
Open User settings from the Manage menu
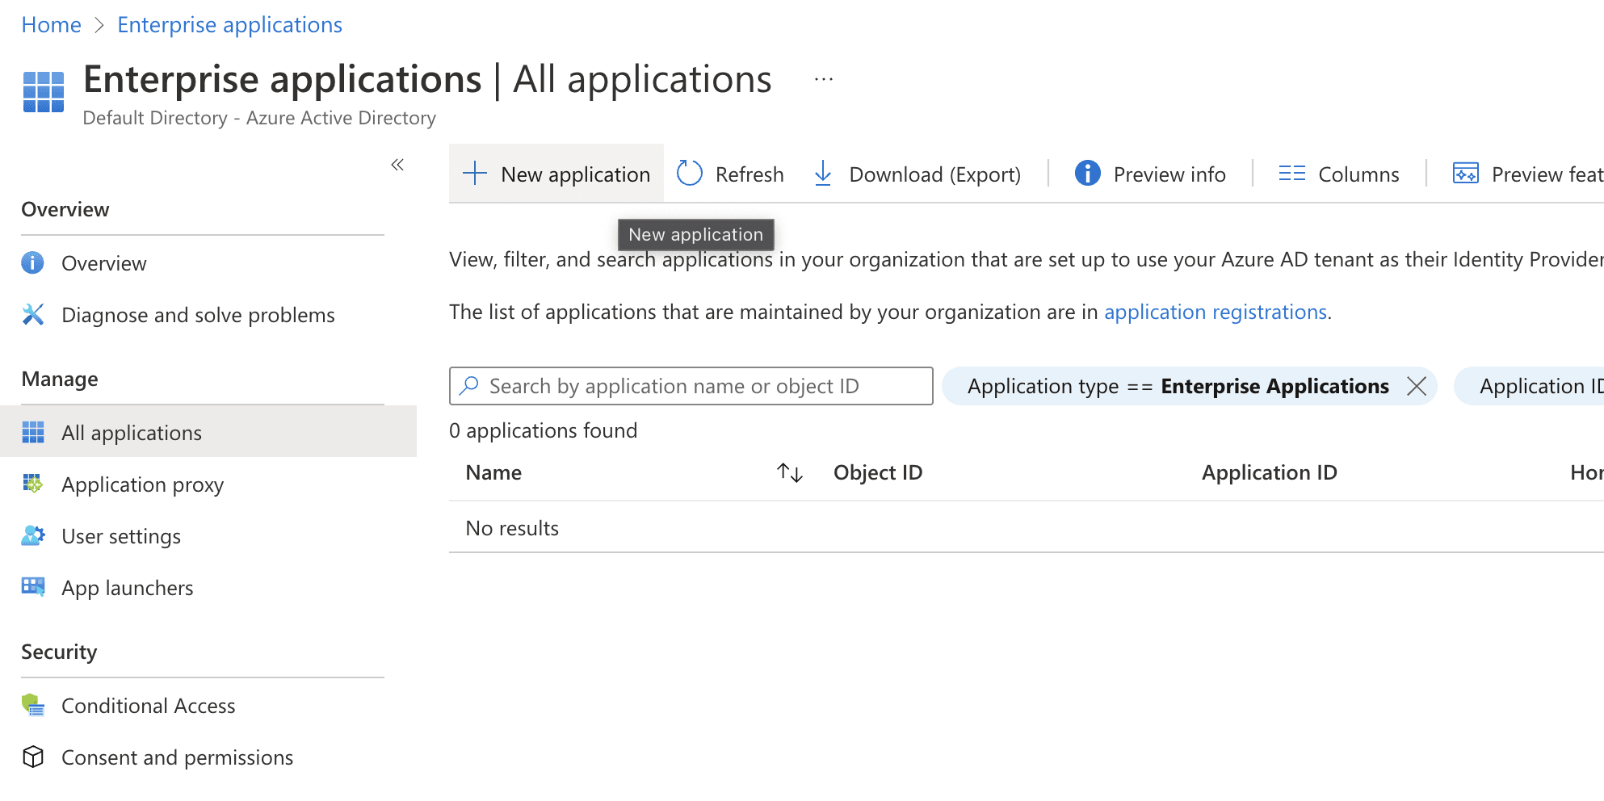pyautogui.click(x=120, y=535)
